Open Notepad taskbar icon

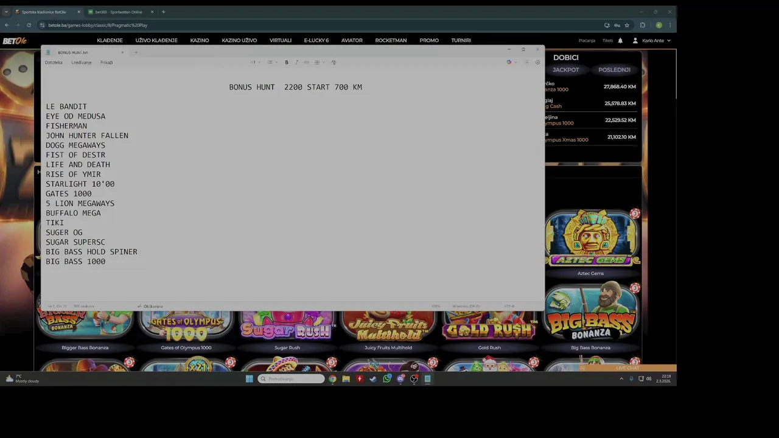pyautogui.click(x=427, y=378)
